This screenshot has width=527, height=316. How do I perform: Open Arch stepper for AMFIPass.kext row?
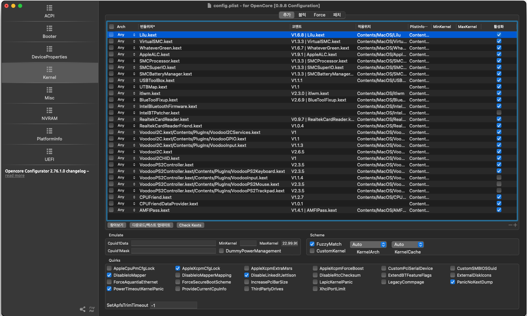click(134, 210)
